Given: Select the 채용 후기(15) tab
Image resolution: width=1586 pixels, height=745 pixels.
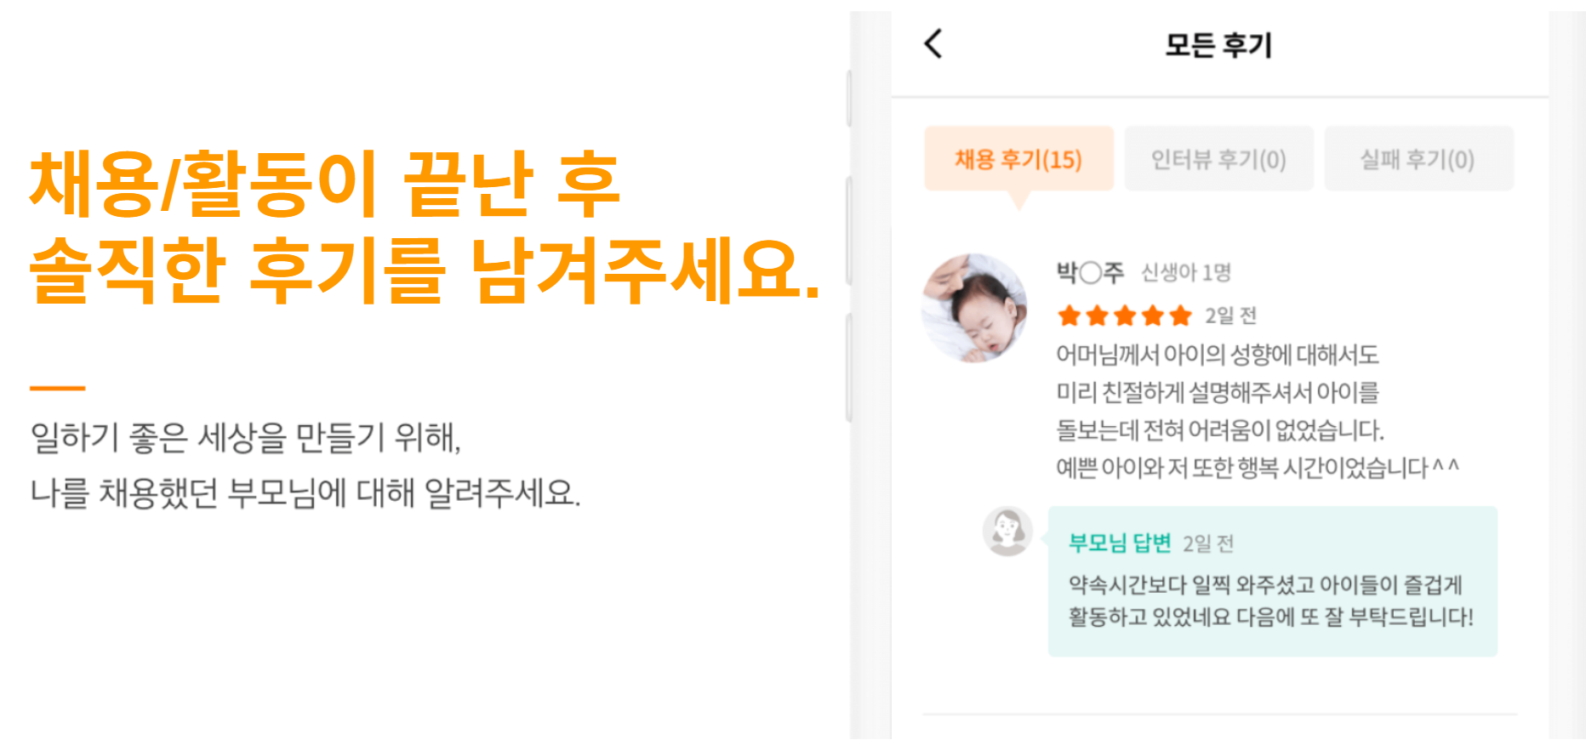Looking at the screenshot, I should pos(1018,159).
